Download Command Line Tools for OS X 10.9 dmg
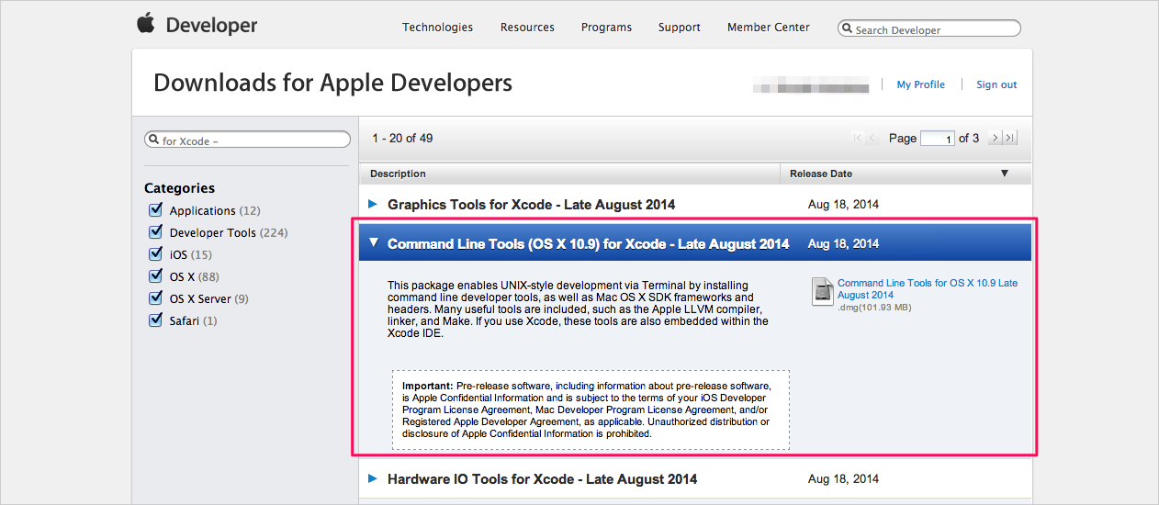 928,289
